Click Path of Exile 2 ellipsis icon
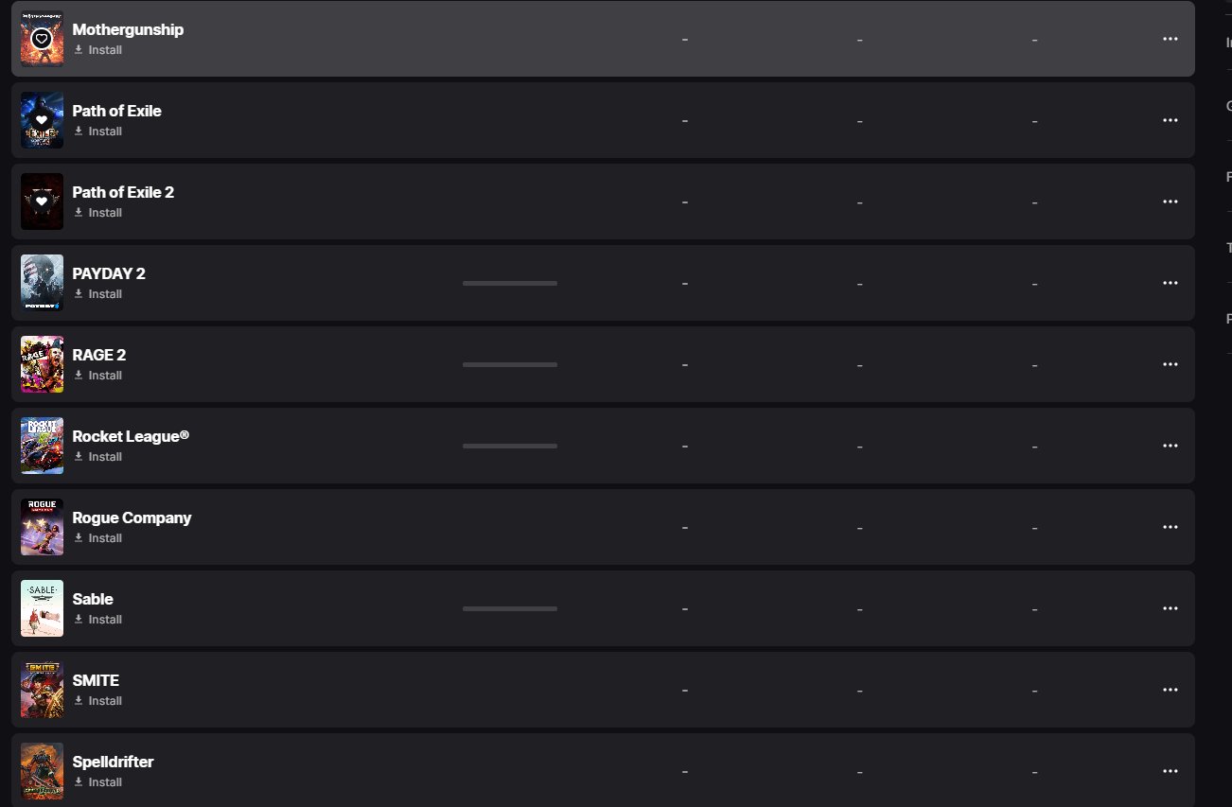Screen dimensions: 1232x807 [1170, 202]
